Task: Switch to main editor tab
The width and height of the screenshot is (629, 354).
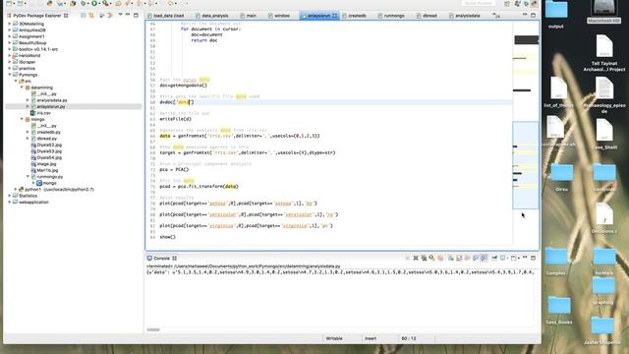Action: tap(249, 16)
